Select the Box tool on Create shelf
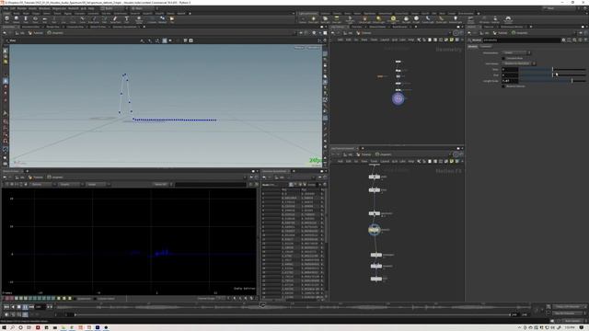 tap(6, 19)
